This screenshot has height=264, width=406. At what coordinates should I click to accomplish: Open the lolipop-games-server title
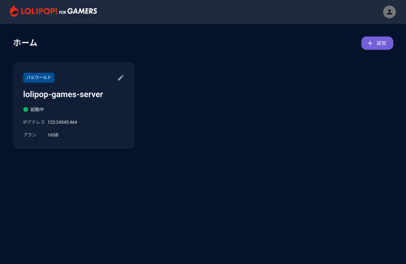tap(63, 94)
